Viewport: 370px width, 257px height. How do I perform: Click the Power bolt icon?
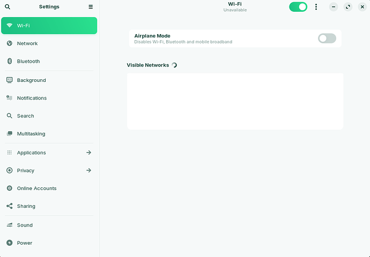coord(10,243)
